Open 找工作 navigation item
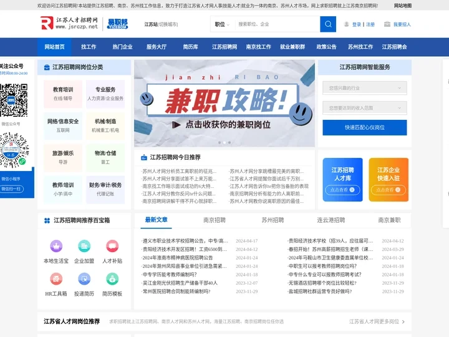The width and height of the screenshot is (449, 337). click(89, 47)
